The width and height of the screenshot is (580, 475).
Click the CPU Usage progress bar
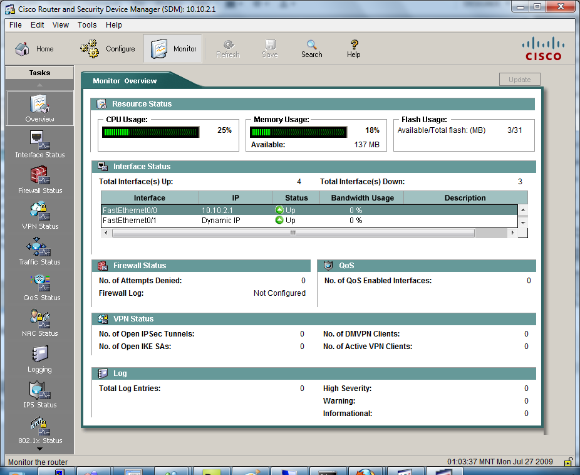click(x=150, y=132)
